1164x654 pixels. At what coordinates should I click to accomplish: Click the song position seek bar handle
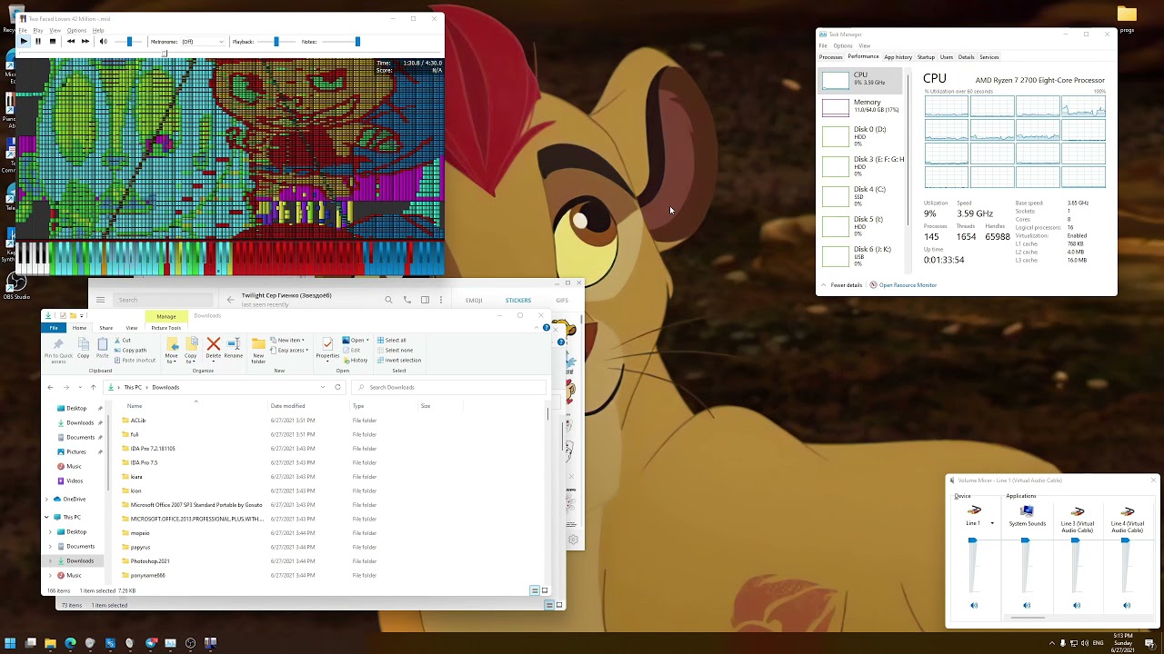point(164,53)
